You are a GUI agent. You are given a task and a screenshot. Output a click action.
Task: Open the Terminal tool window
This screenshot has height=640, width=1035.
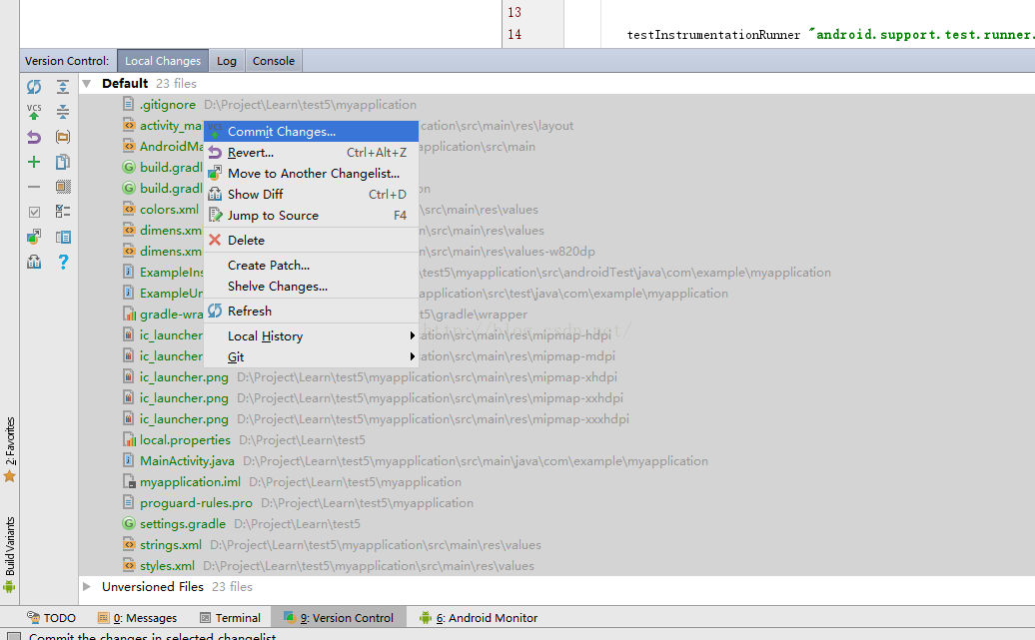[x=230, y=618]
